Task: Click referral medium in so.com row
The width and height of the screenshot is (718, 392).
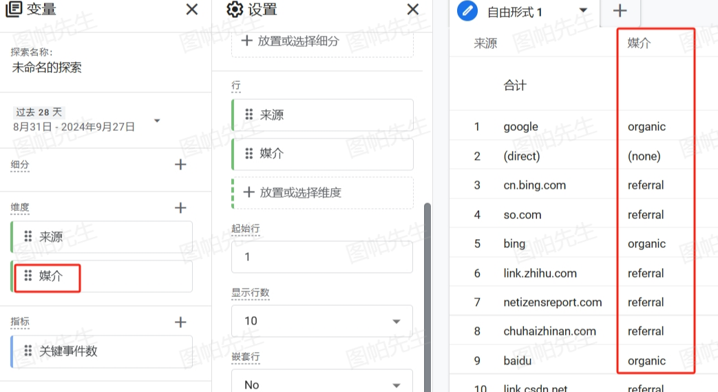Action: tap(646, 214)
